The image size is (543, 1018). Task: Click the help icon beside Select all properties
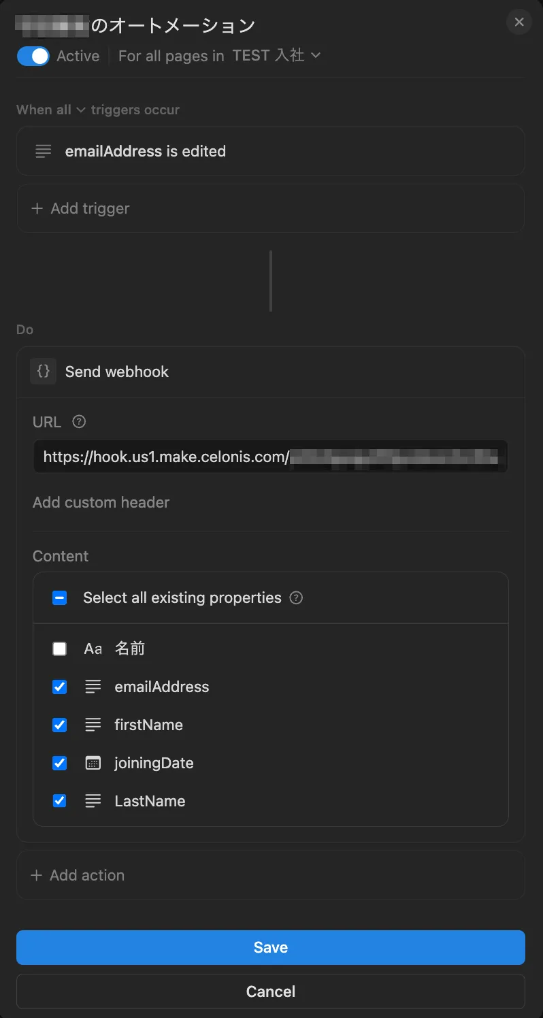point(296,598)
